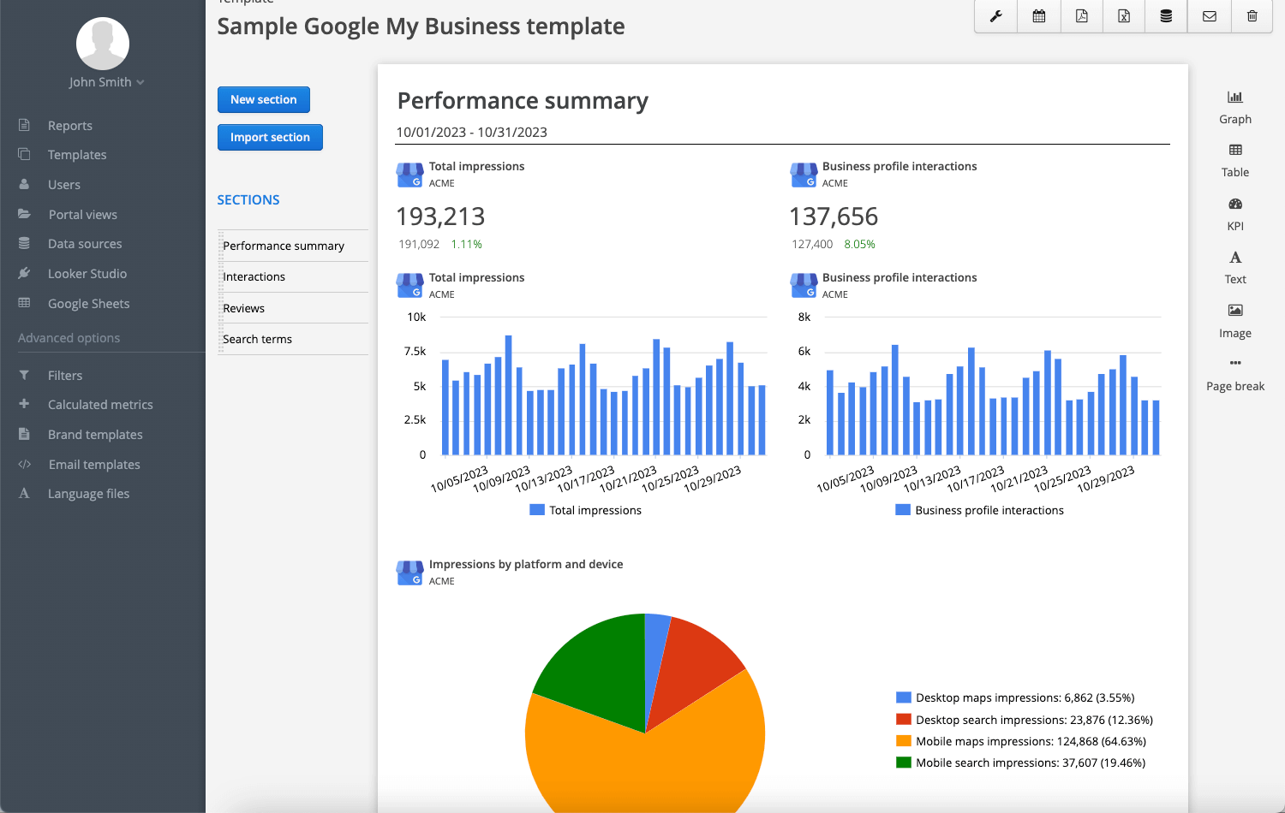Export template as PDF icon
This screenshot has width=1285, height=813.
[1081, 16]
